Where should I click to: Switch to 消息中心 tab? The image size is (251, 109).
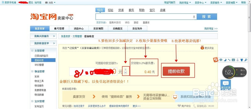pyautogui.click(x=79, y=29)
